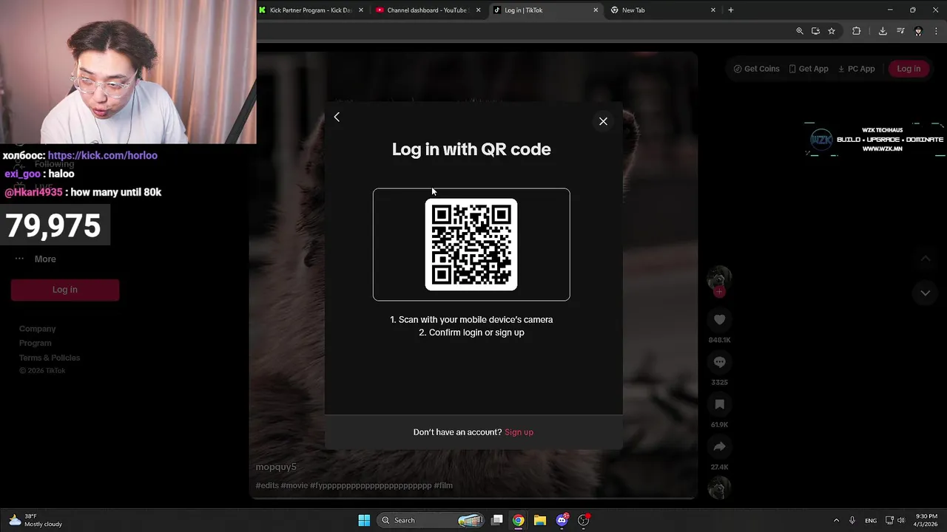Open the media controls icon
947x532 pixels.
[900, 31]
